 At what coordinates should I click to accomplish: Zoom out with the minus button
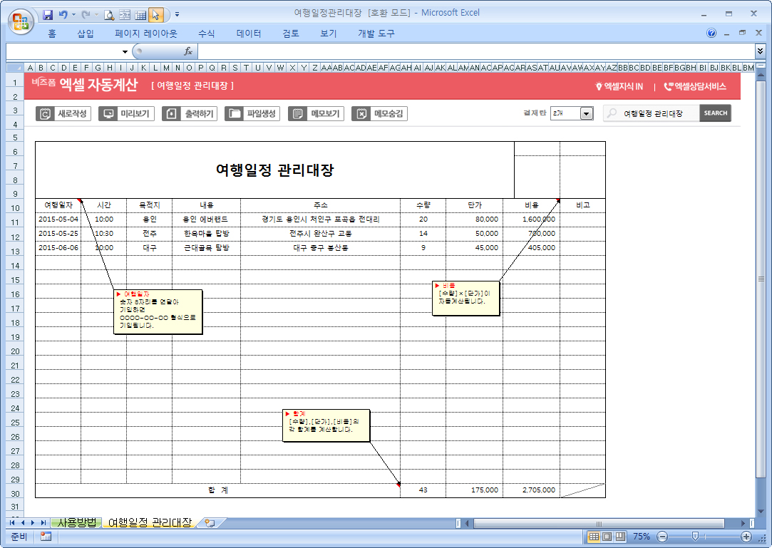click(x=663, y=537)
